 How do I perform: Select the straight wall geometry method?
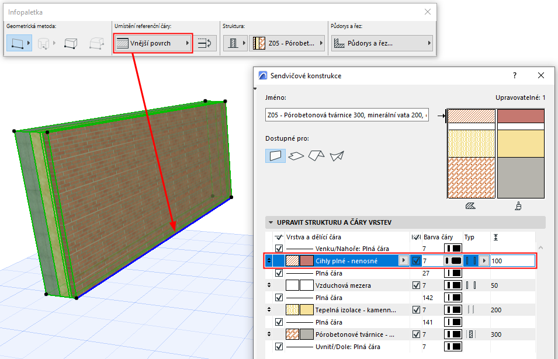(19, 43)
